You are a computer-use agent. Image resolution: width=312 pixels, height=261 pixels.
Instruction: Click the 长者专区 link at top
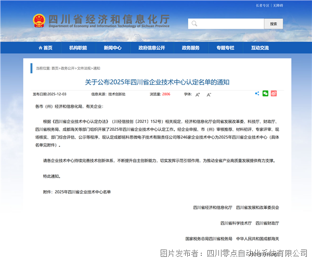coord(263,6)
